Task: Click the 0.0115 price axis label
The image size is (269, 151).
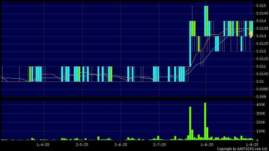Action: (x=262, y=59)
